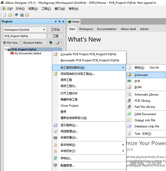The width and height of the screenshot is (166, 171).
Task: Select the Start tab
Action: [x=72, y=29]
